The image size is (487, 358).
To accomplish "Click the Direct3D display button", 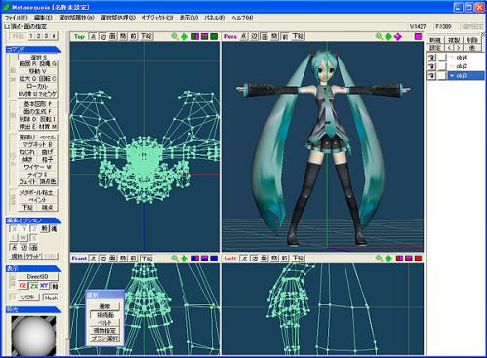I will click(38, 276).
